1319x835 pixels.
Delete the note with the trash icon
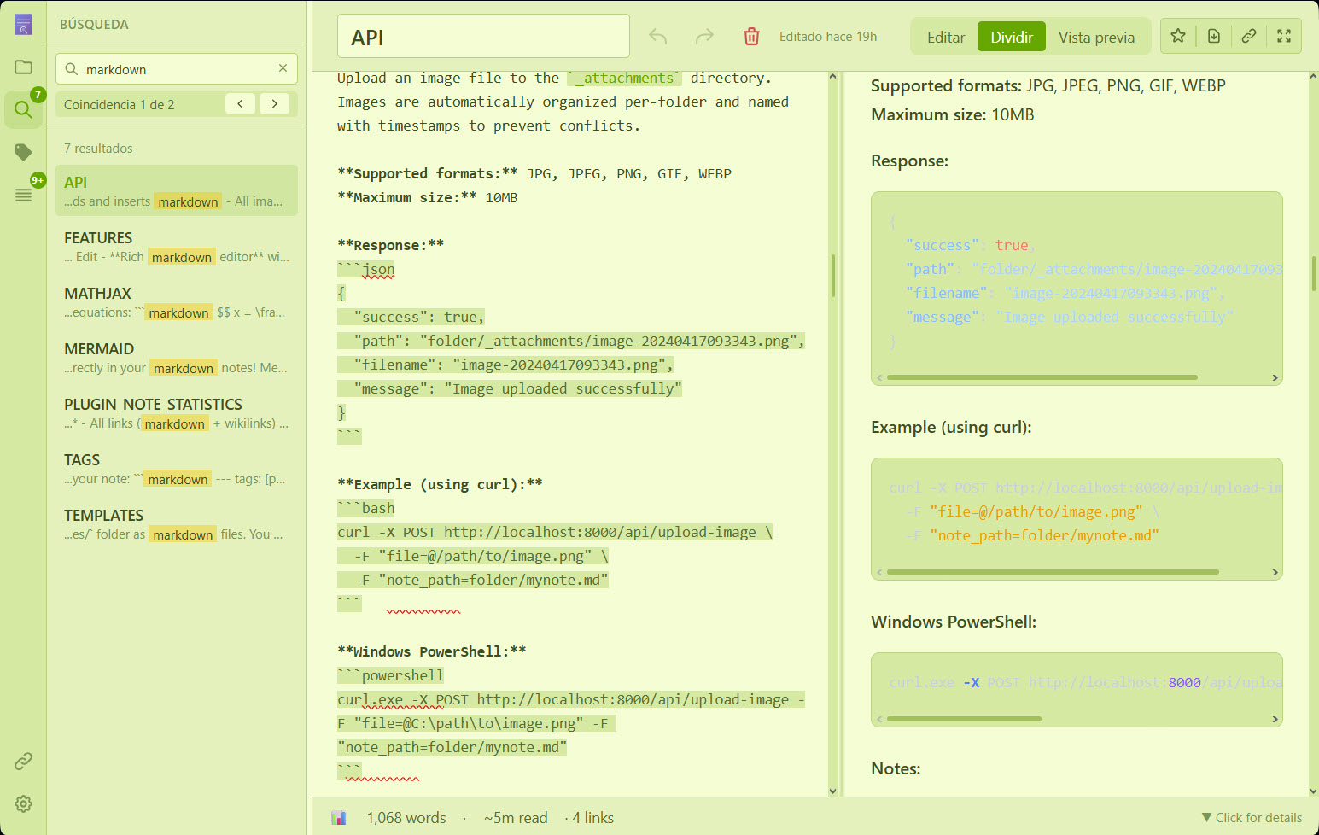pyautogui.click(x=751, y=36)
